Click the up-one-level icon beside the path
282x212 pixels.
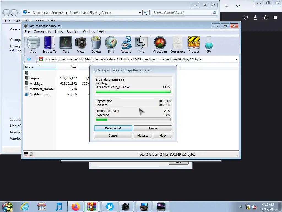click(29, 59)
